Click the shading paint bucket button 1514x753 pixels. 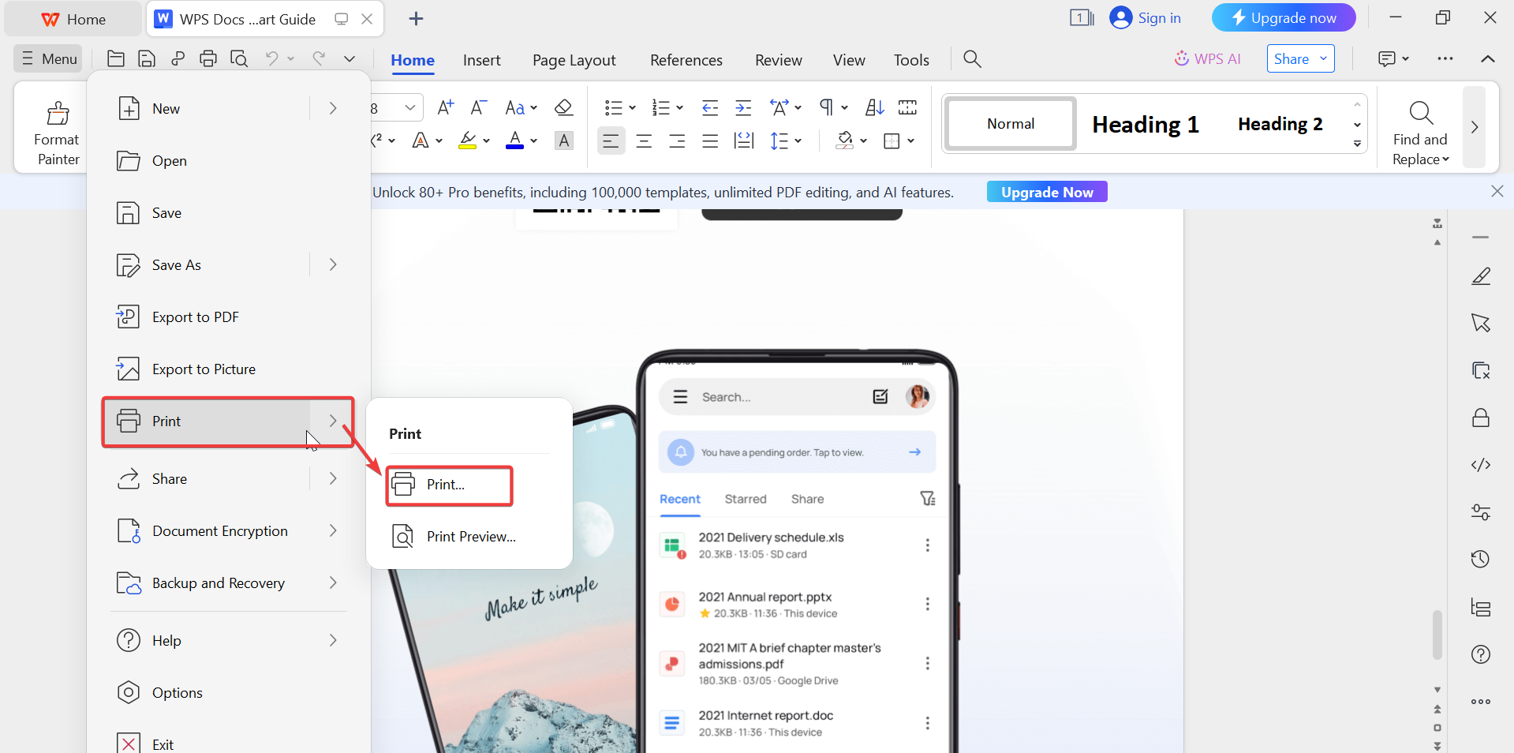[x=845, y=140]
